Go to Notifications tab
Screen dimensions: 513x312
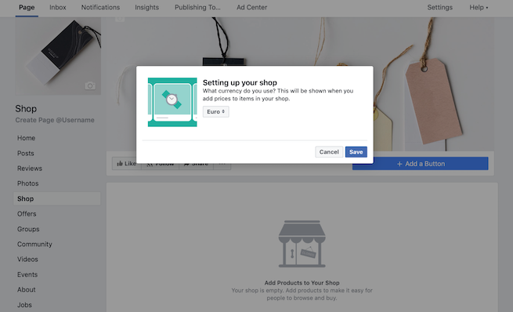pos(100,7)
